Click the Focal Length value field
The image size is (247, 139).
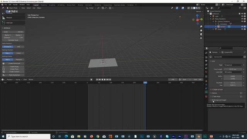tap(233, 69)
